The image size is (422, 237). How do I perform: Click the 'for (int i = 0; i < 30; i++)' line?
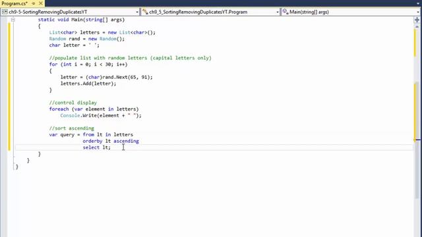pos(88,65)
